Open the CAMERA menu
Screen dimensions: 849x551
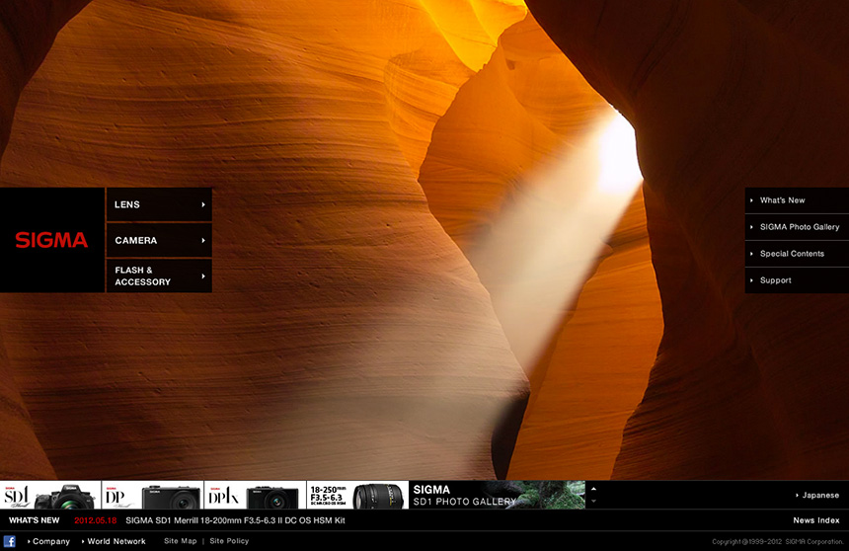(x=159, y=240)
